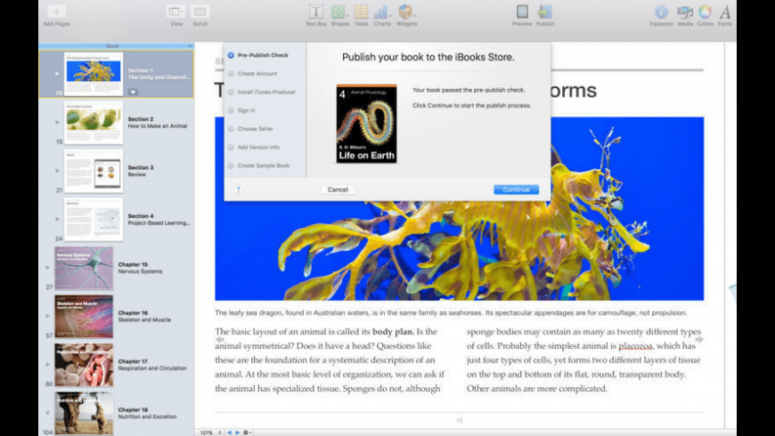Collapse Chapter 18 Nutrition triangle
Viewport: 775px width, 436px height.
point(48,413)
